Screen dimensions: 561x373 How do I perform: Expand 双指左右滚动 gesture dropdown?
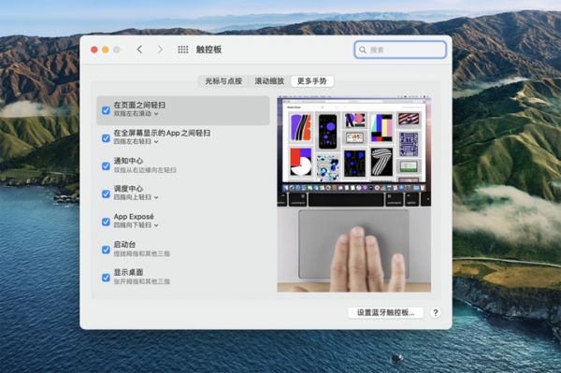[x=136, y=114]
